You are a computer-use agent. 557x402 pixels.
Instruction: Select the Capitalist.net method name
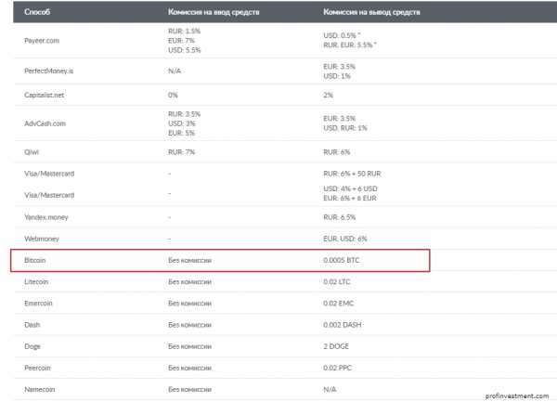[x=44, y=95]
